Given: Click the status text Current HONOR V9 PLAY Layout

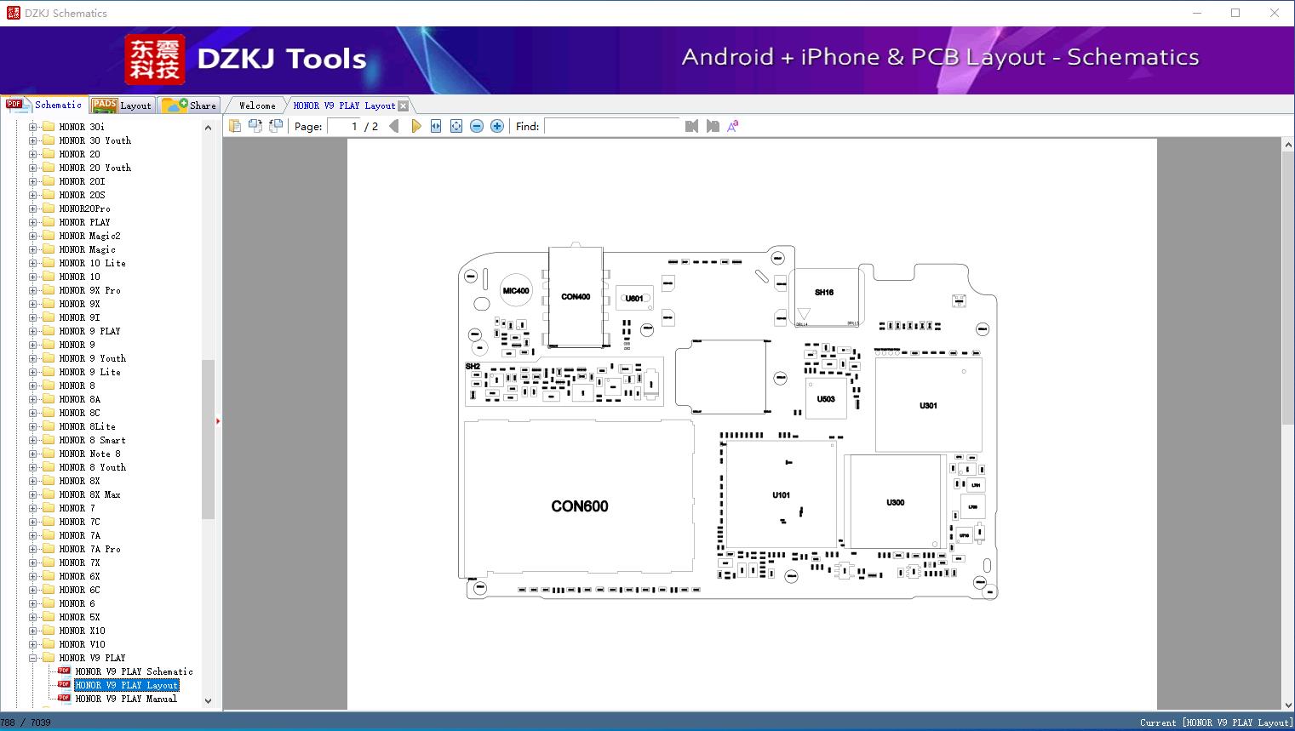Looking at the screenshot, I should (x=1216, y=722).
